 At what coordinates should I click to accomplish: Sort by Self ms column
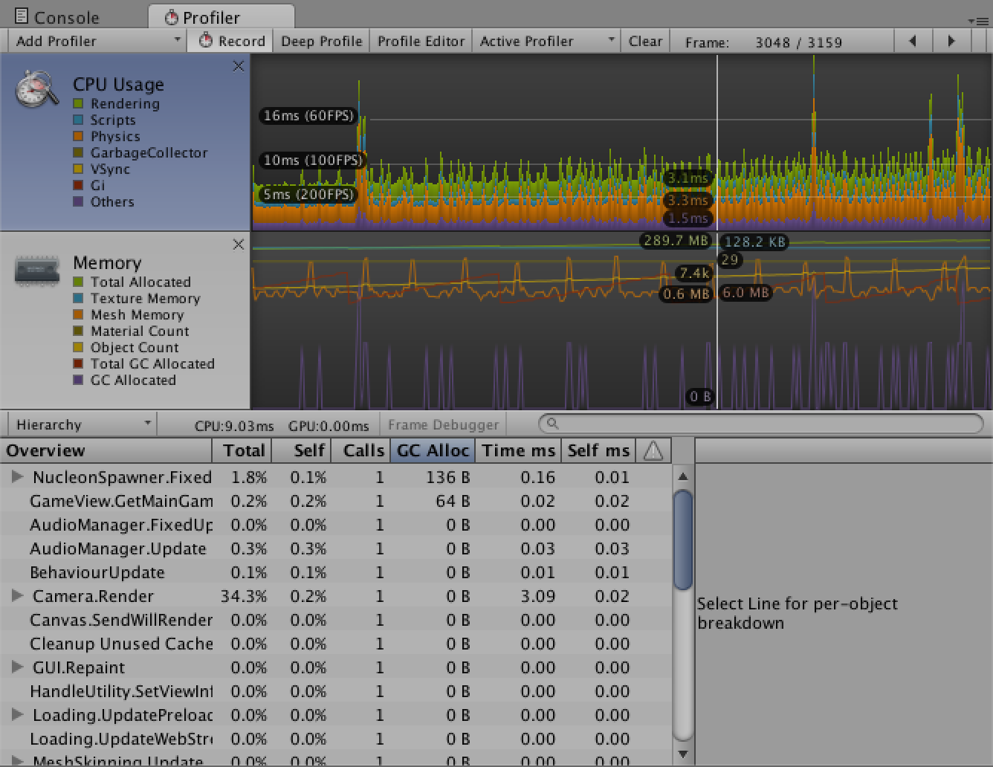[x=598, y=450]
